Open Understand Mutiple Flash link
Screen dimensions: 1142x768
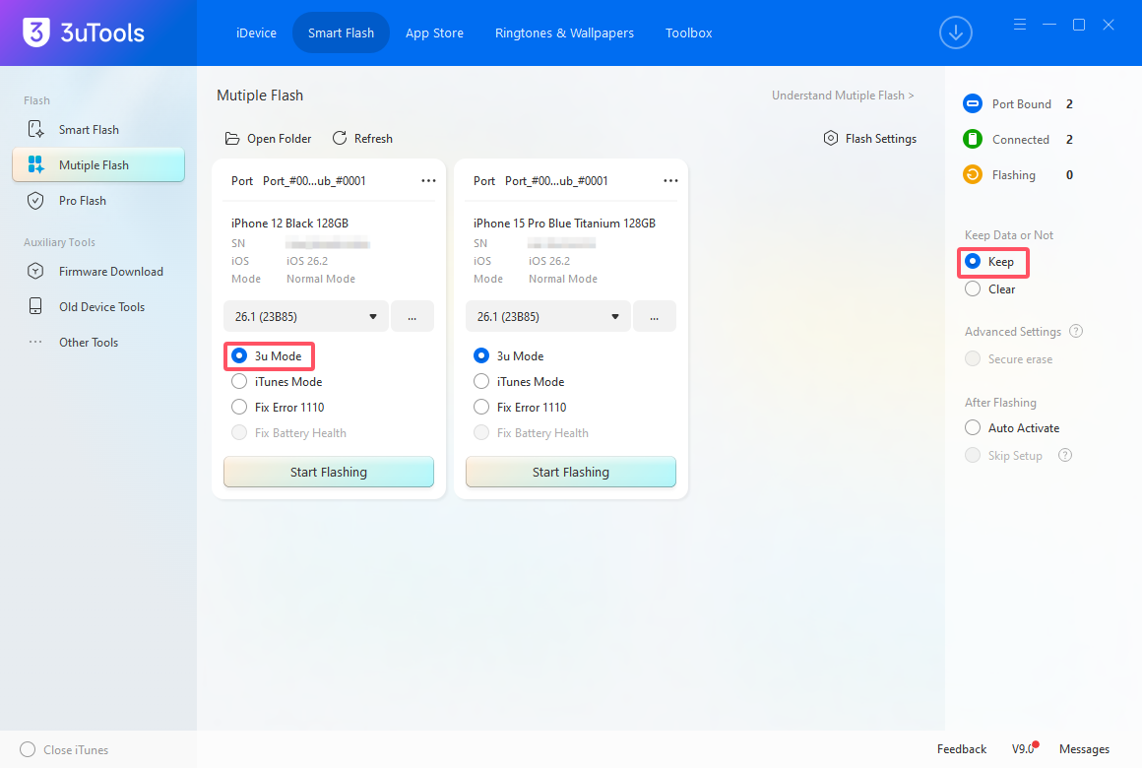click(x=843, y=95)
